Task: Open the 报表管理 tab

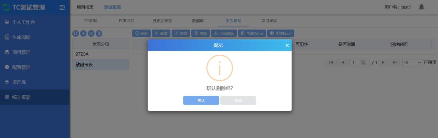Action: [234, 21]
